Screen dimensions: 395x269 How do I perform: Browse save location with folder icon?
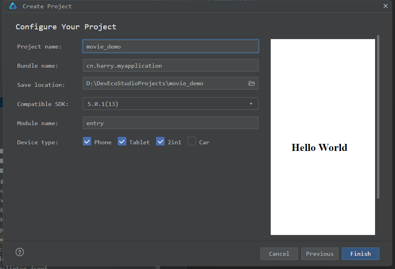(x=251, y=83)
